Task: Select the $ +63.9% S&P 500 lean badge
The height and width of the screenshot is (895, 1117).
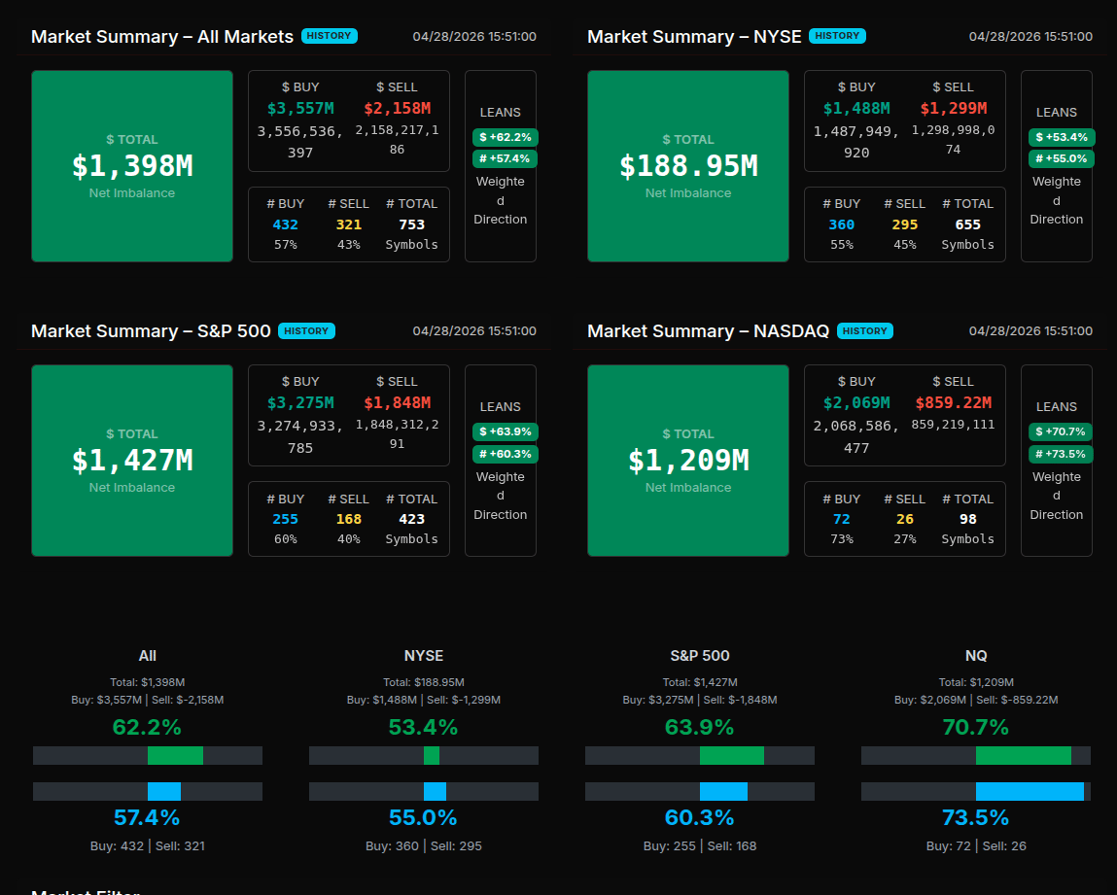Action: point(505,431)
